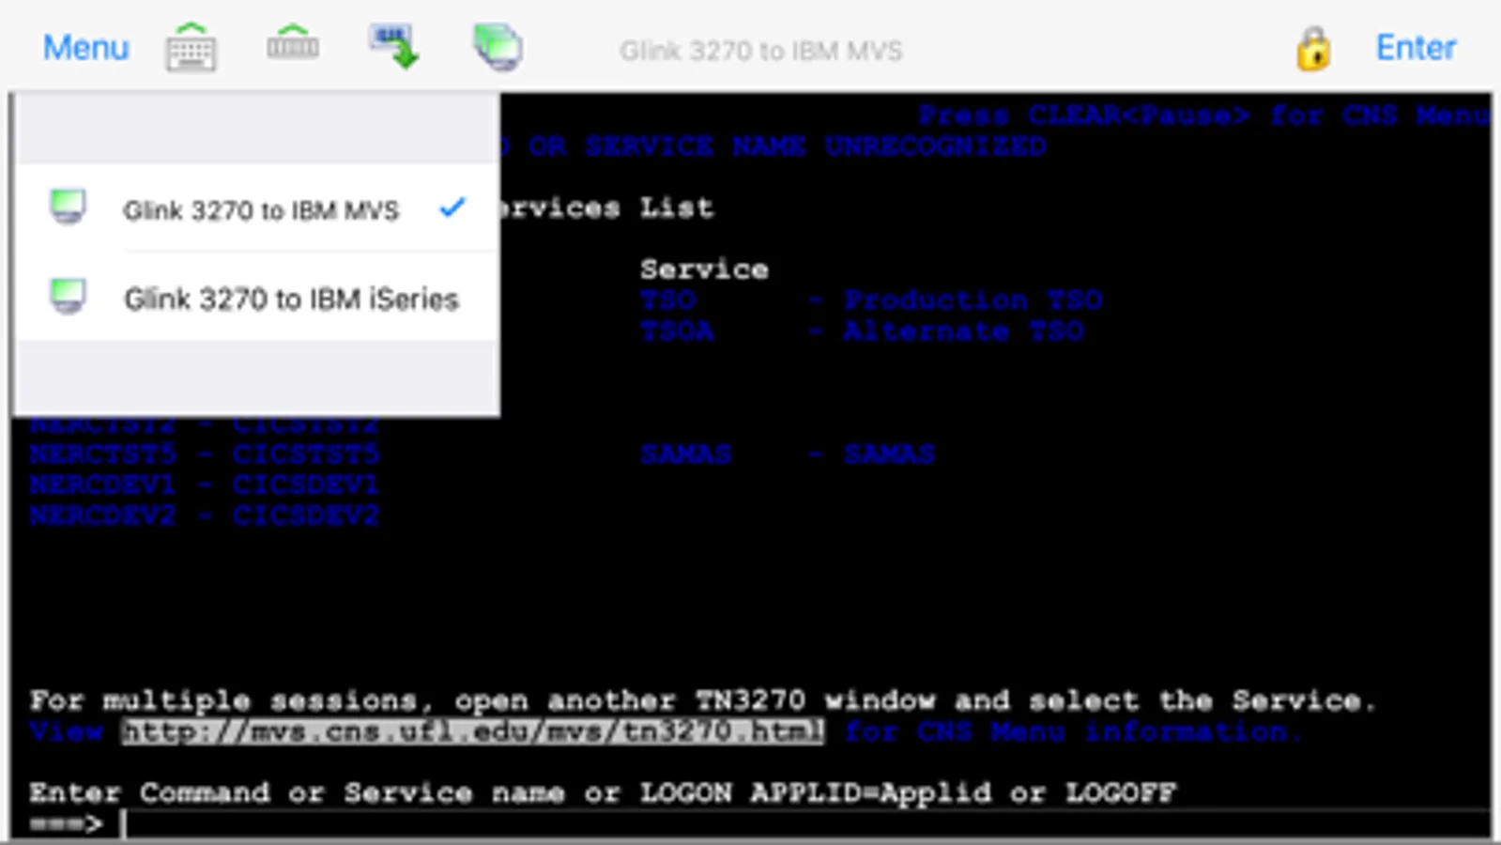Show the full on-screen keyboard icon
1501x845 pixels.
[x=191, y=47]
